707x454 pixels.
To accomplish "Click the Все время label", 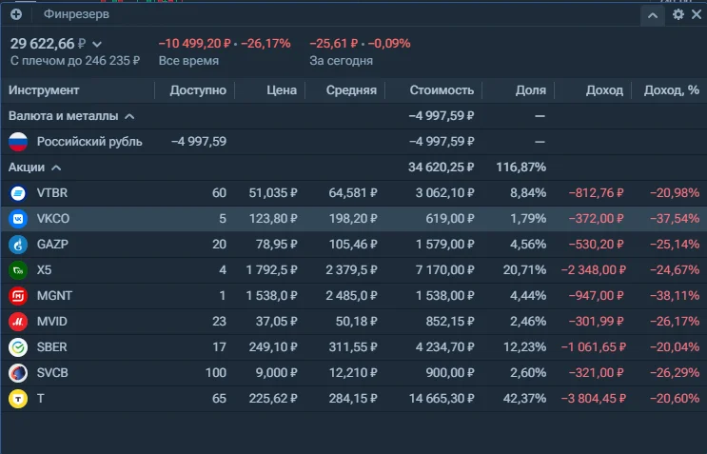I will click(188, 61).
